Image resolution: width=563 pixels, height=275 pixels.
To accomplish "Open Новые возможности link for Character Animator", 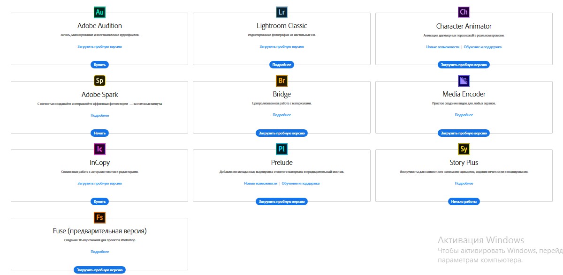I will (442, 47).
